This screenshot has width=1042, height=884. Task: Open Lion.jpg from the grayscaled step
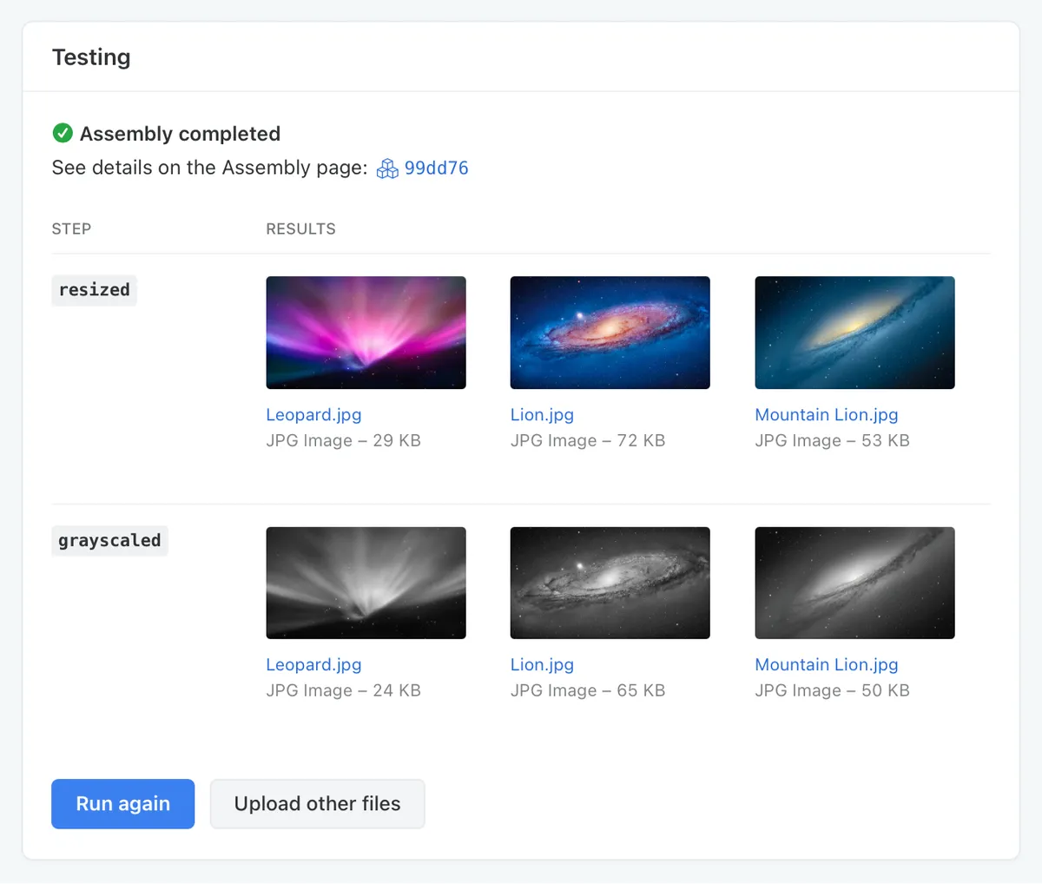(x=542, y=664)
